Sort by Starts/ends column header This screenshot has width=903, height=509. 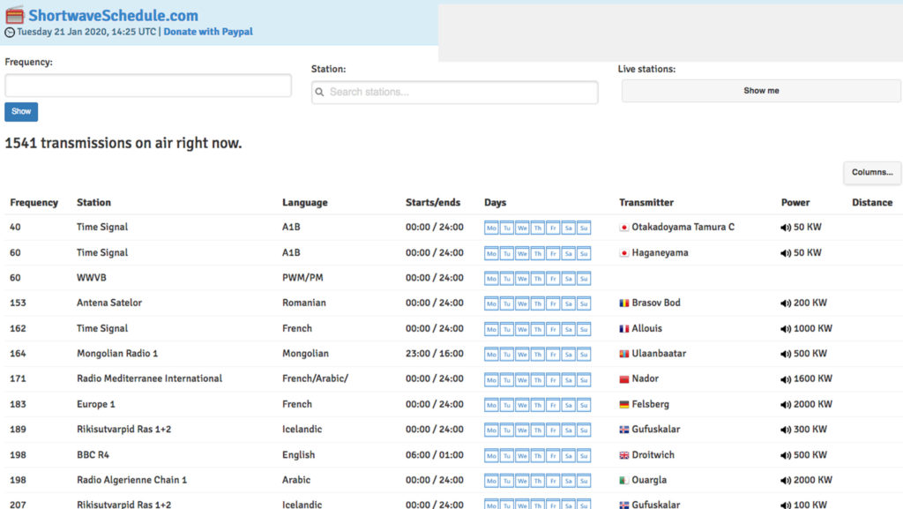tap(433, 203)
